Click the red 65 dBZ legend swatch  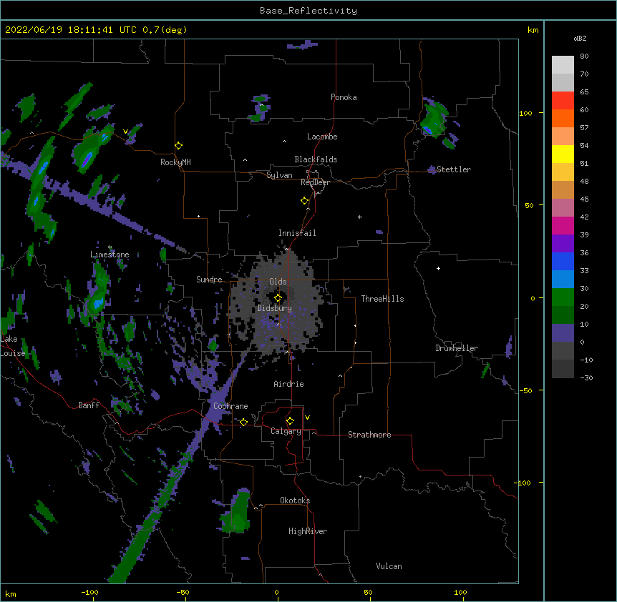[563, 100]
